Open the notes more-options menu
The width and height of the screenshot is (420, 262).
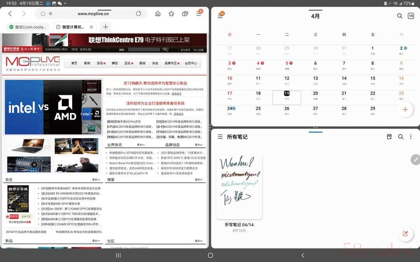pos(411,137)
